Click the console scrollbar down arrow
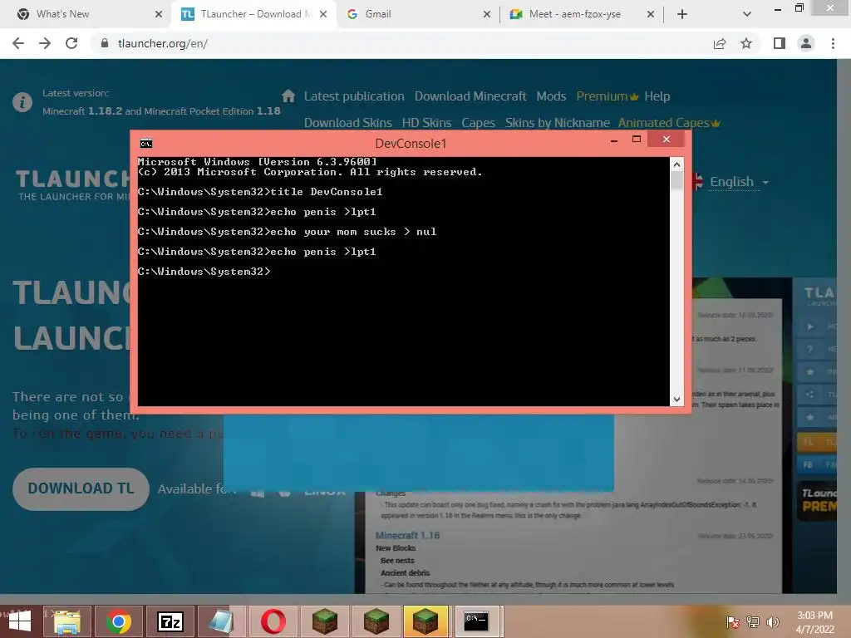This screenshot has height=638, width=851. click(676, 400)
